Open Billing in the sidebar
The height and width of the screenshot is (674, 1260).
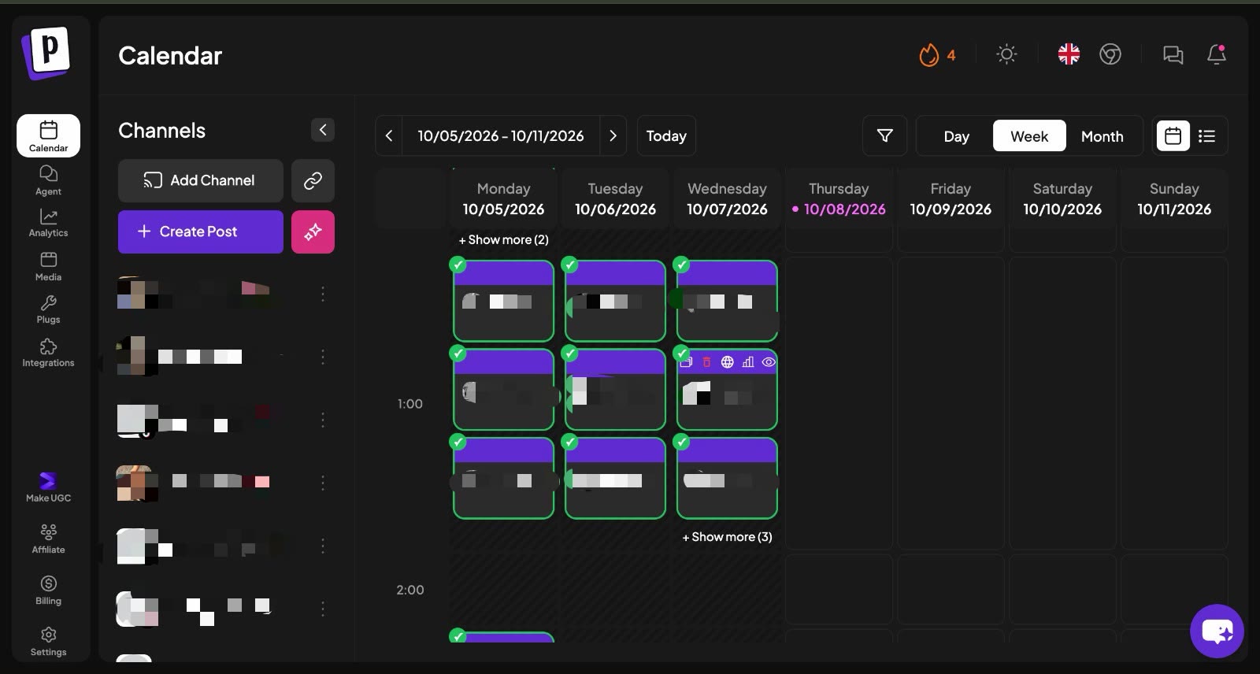click(x=48, y=590)
